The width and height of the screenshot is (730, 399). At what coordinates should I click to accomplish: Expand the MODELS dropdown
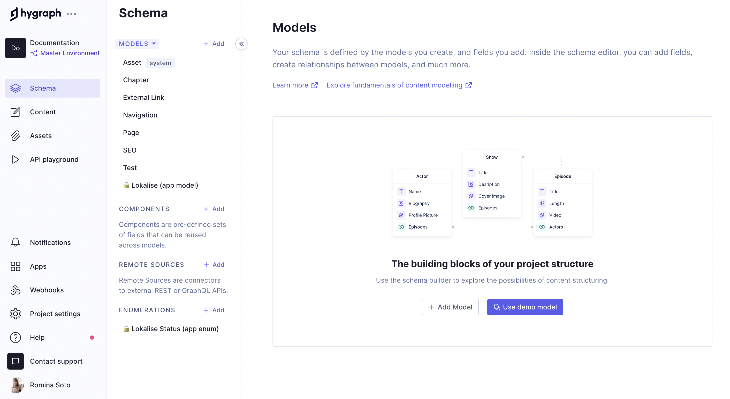pyautogui.click(x=137, y=44)
